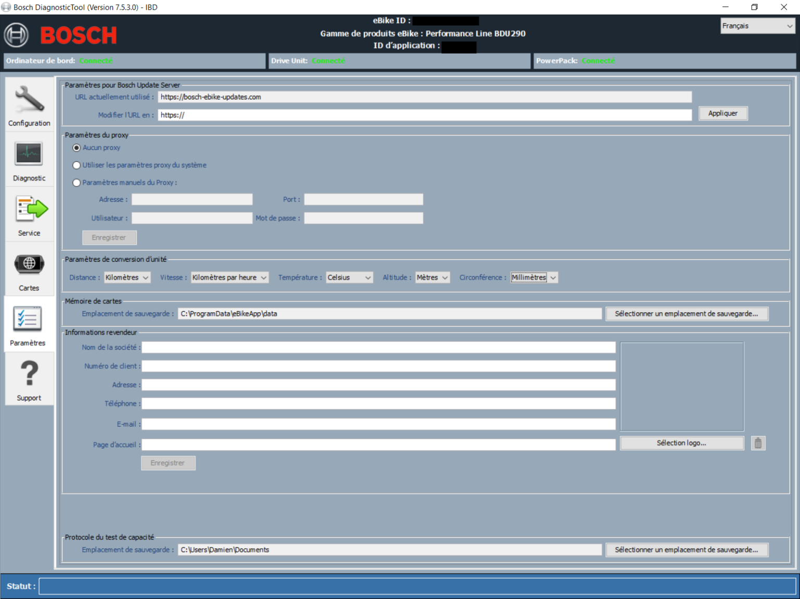
Task: Choose Paramètres manuels du Proxy
Action: tap(77, 183)
